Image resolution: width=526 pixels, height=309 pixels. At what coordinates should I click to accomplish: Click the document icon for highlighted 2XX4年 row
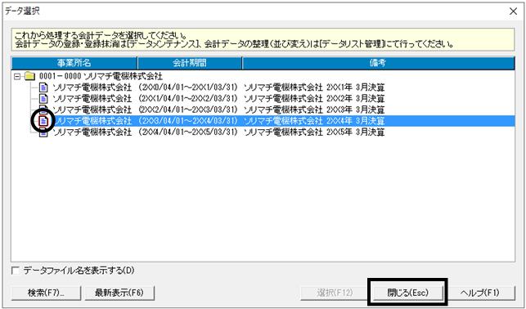point(44,121)
